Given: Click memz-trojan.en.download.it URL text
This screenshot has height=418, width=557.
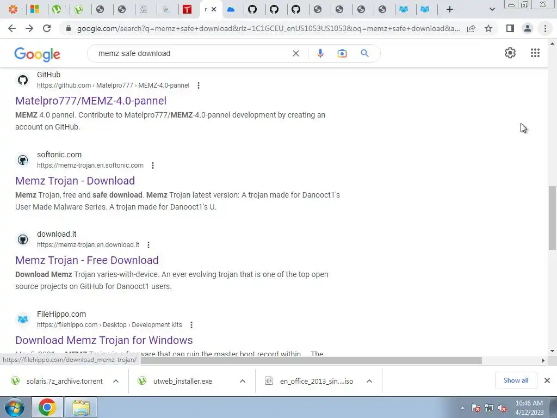Looking at the screenshot, I should 88,245.
